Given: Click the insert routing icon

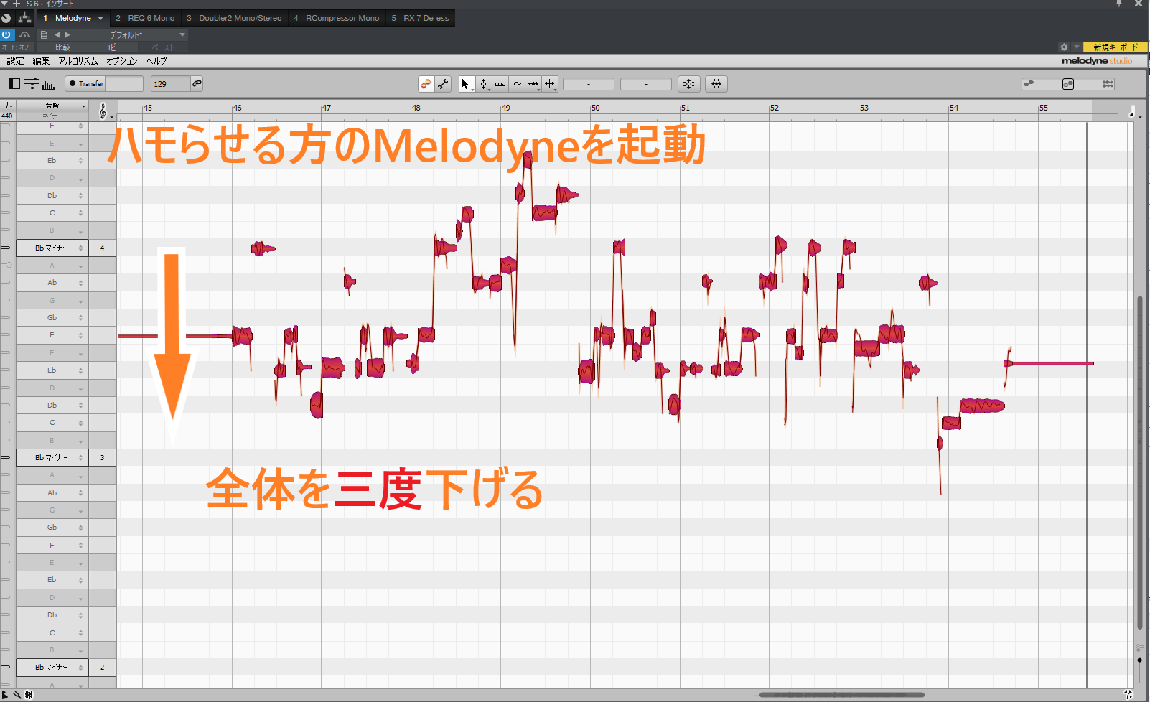Looking at the screenshot, I should [x=24, y=18].
